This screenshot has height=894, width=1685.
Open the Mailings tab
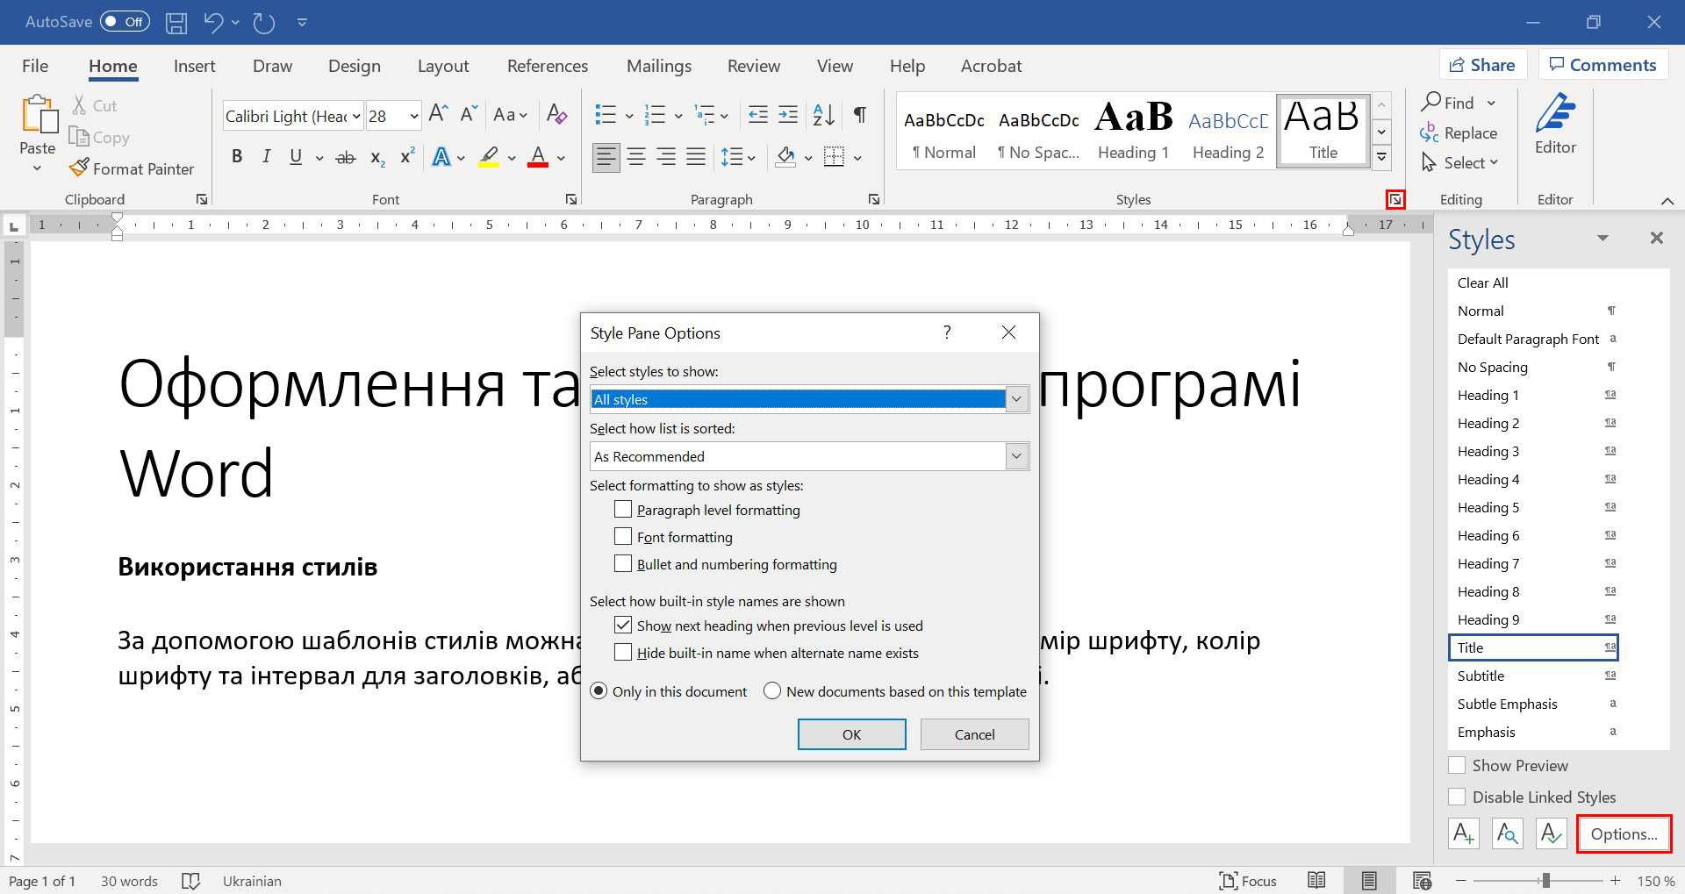click(x=659, y=65)
